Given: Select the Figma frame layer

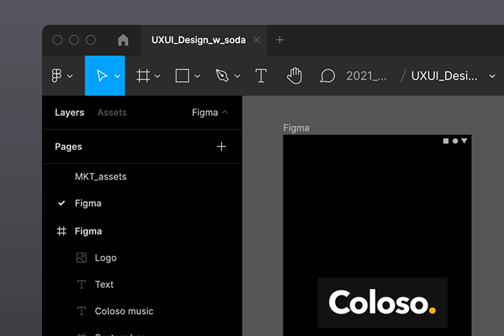Looking at the screenshot, I should [x=88, y=231].
